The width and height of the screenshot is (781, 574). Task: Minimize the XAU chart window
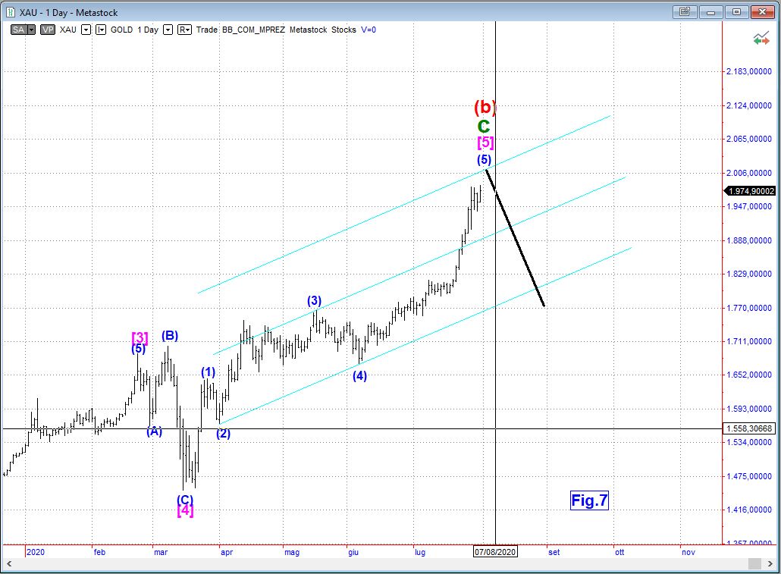(x=710, y=12)
